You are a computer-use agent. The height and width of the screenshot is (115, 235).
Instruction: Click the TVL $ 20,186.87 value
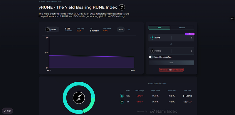pos(95,31)
